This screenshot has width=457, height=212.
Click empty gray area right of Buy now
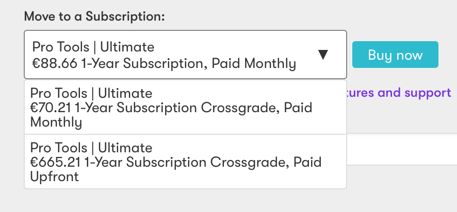click(448, 55)
